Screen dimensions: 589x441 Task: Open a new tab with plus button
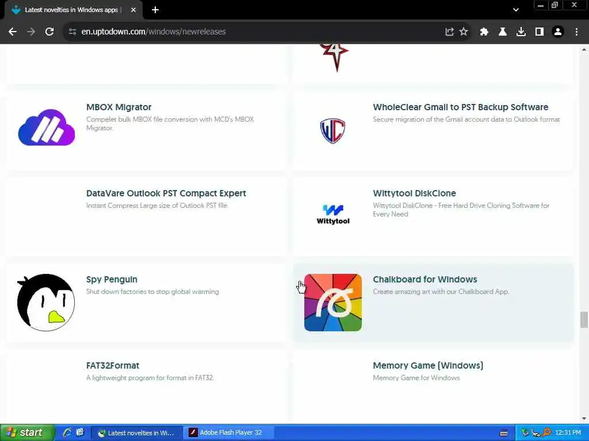click(x=155, y=10)
